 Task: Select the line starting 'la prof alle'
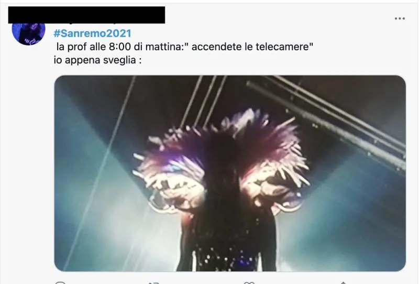click(184, 47)
